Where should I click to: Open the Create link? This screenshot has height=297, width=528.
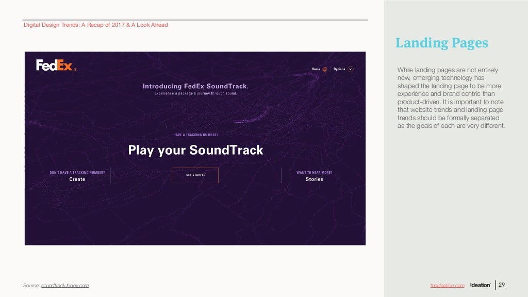(77, 179)
